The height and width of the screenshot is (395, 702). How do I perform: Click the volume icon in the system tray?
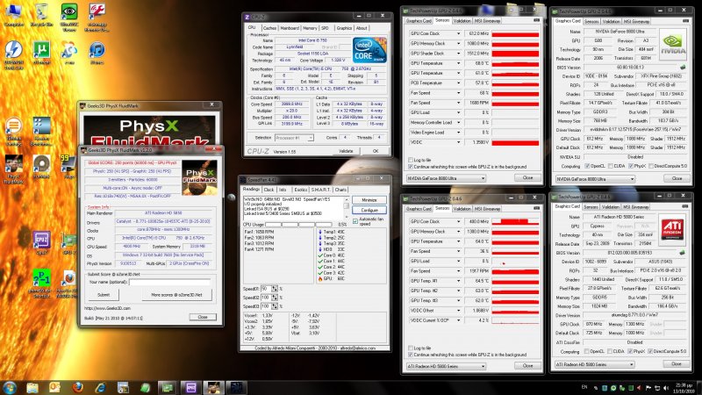pos(666,387)
